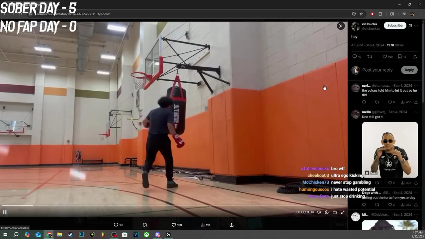Screen dimensions: 425x239
Task: Pause the GIF in mello's reply
Action: 367,173
